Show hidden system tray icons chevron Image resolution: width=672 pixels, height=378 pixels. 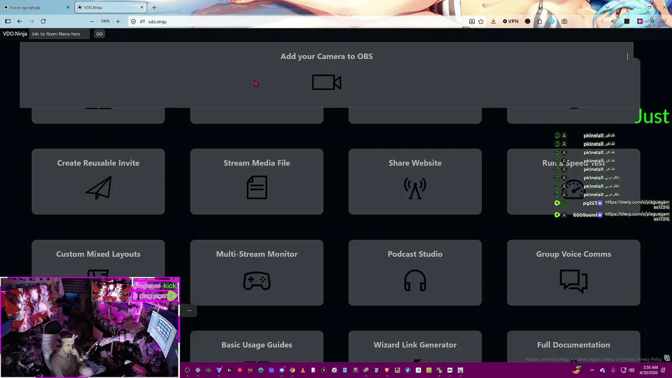592,370
